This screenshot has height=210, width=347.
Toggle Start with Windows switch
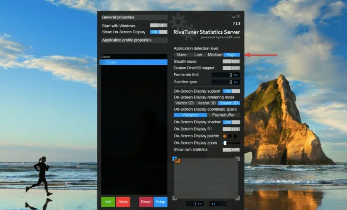coord(159,26)
